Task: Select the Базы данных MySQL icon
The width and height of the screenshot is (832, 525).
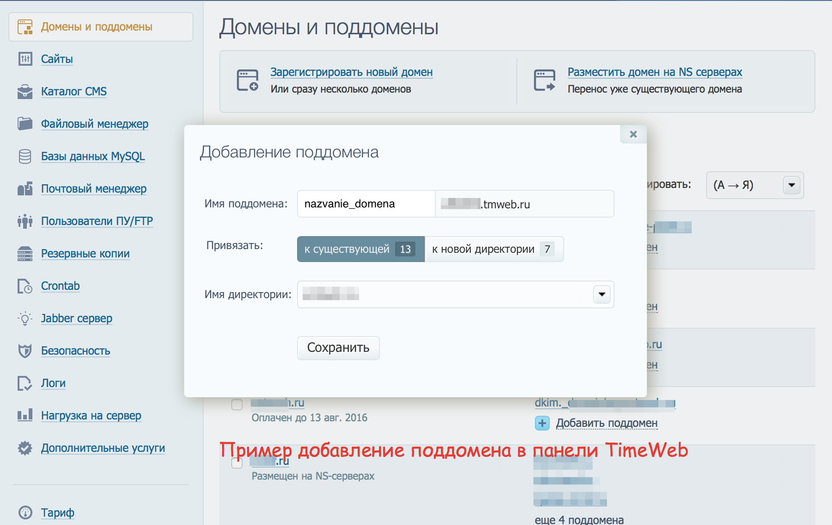Action: [x=26, y=156]
